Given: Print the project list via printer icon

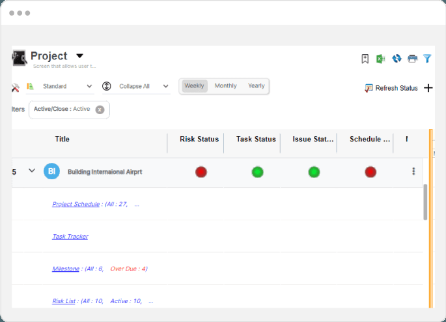Looking at the screenshot, I should click(x=412, y=59).
